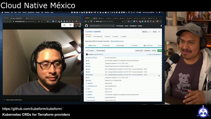
Task: Open the LICENSE file
Action: pos(90,92)
